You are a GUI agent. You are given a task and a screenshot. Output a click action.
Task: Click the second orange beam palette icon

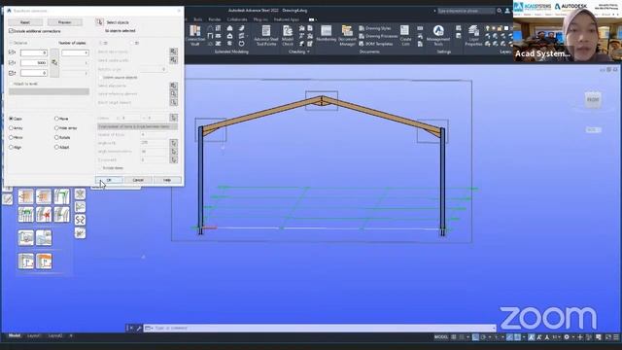(44, 196)
